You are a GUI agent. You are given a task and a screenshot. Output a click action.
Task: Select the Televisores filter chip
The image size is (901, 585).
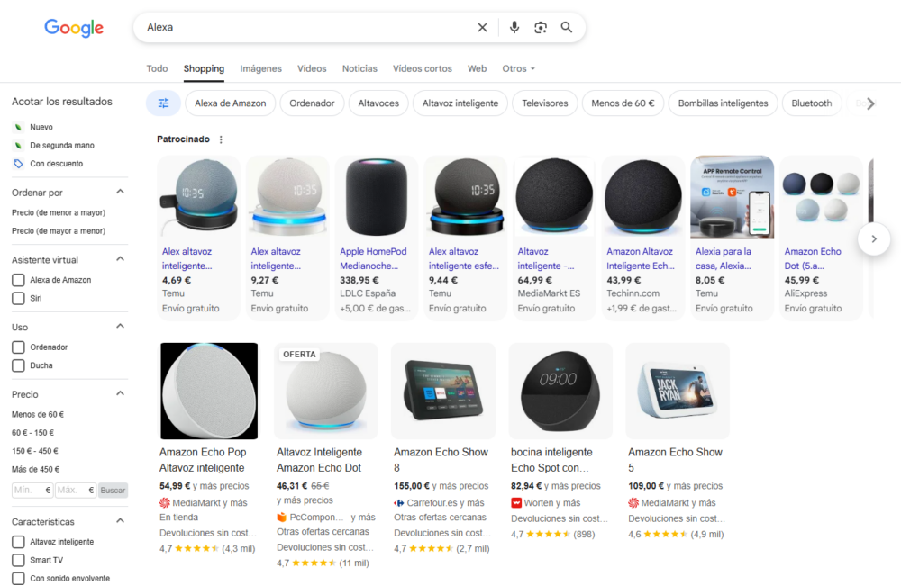(x=545, y=103)
